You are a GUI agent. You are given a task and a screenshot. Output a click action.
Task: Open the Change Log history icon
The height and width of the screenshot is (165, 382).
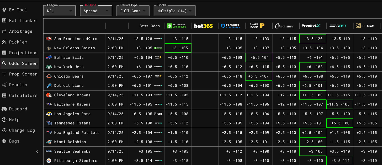coord(4,130)
